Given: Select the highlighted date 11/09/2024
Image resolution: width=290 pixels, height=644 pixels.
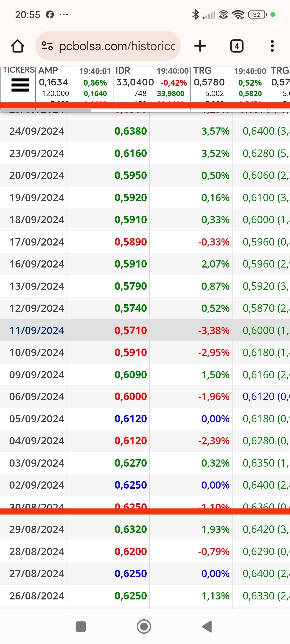Looking at the screenshot, I should pyautogui.click(x=37, y=331).
